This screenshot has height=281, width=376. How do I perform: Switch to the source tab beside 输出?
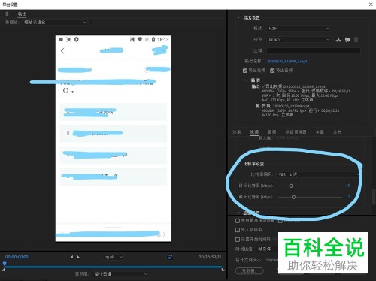(7, 14)
